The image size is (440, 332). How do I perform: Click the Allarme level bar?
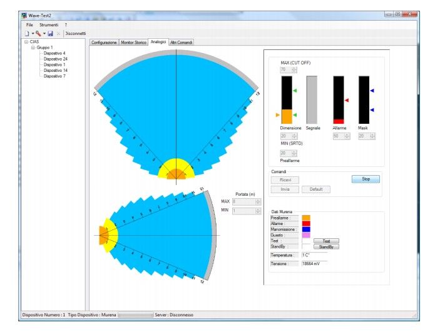coord(339,100)
